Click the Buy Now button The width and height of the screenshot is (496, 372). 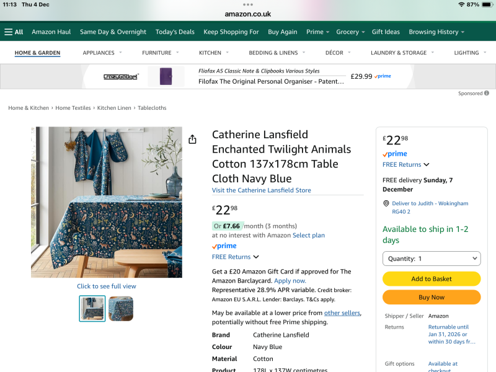(x=431, y=297)
